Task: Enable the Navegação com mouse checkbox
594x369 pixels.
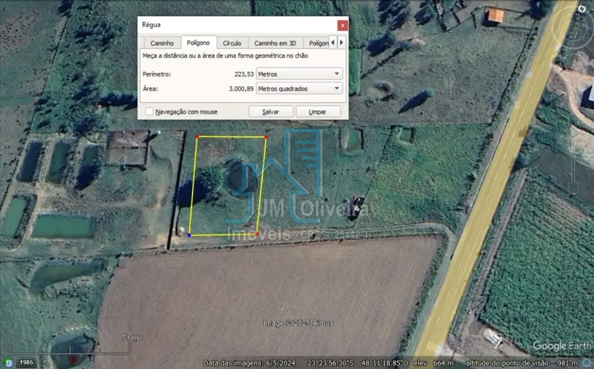Action: point(149,111)
